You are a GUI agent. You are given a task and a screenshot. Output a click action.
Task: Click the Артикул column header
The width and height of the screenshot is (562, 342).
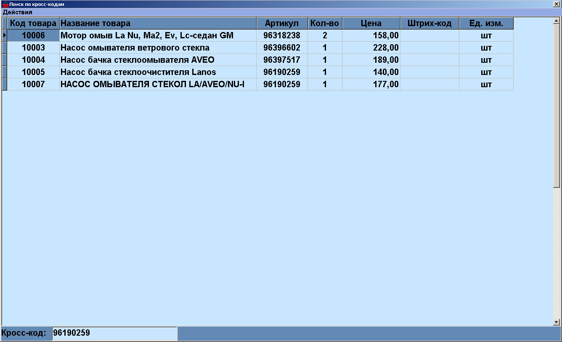[x=282, y=24]
